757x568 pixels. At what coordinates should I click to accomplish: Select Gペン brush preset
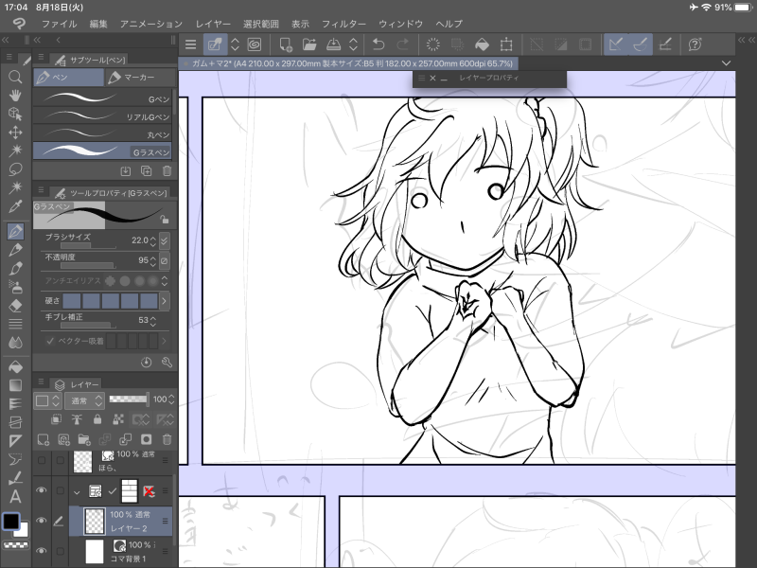(x=102, y=98)
